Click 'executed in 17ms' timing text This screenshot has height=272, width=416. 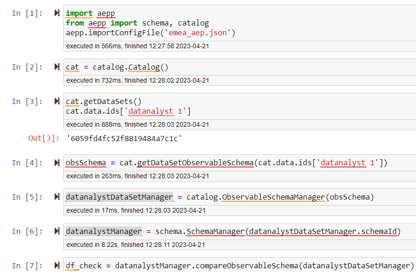136,211
